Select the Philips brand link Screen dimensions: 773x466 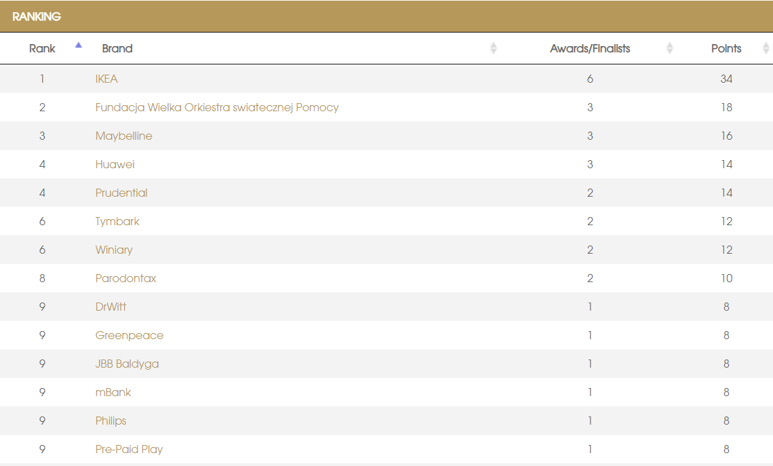pos(111,421)
